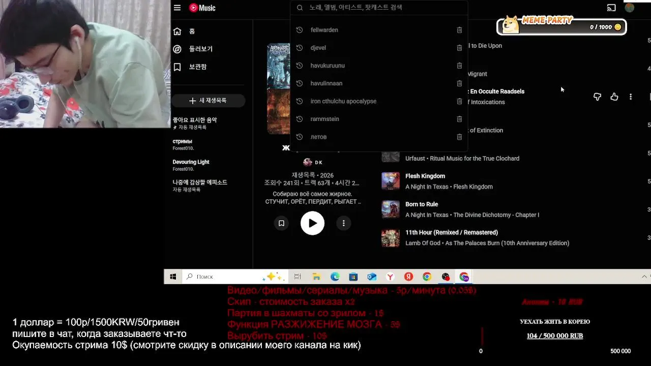Click the playlist cover art thumbnail
Viewport: 651px width, 366px height.
coord(279,89)
